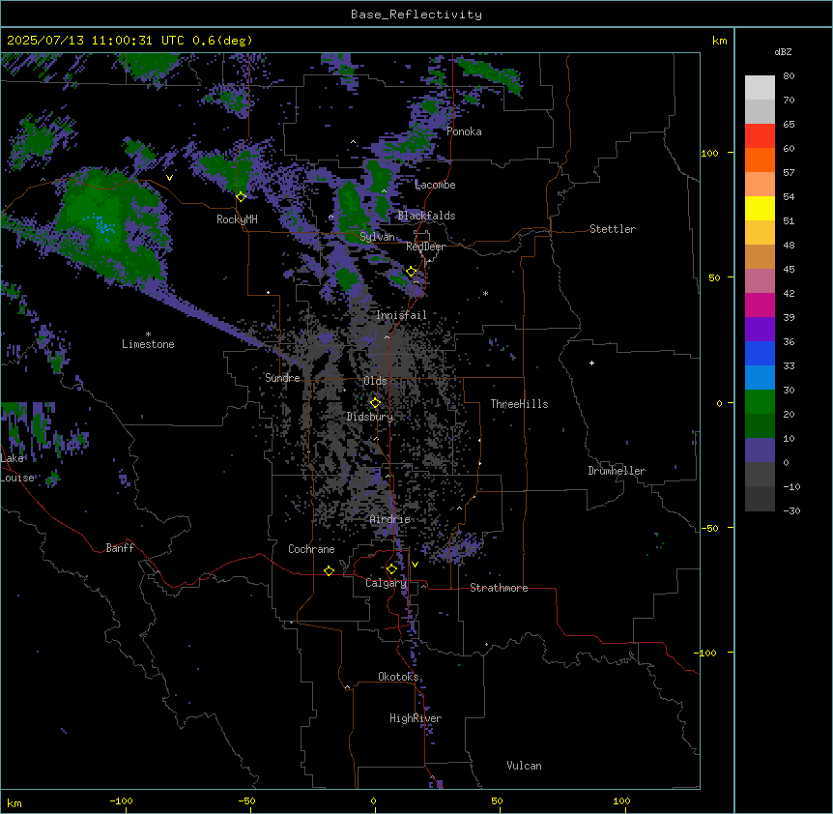833x814 pixels.
Task: Select the blue 33-36 dBZ legend swatch
Action: [x=760, y=353]
